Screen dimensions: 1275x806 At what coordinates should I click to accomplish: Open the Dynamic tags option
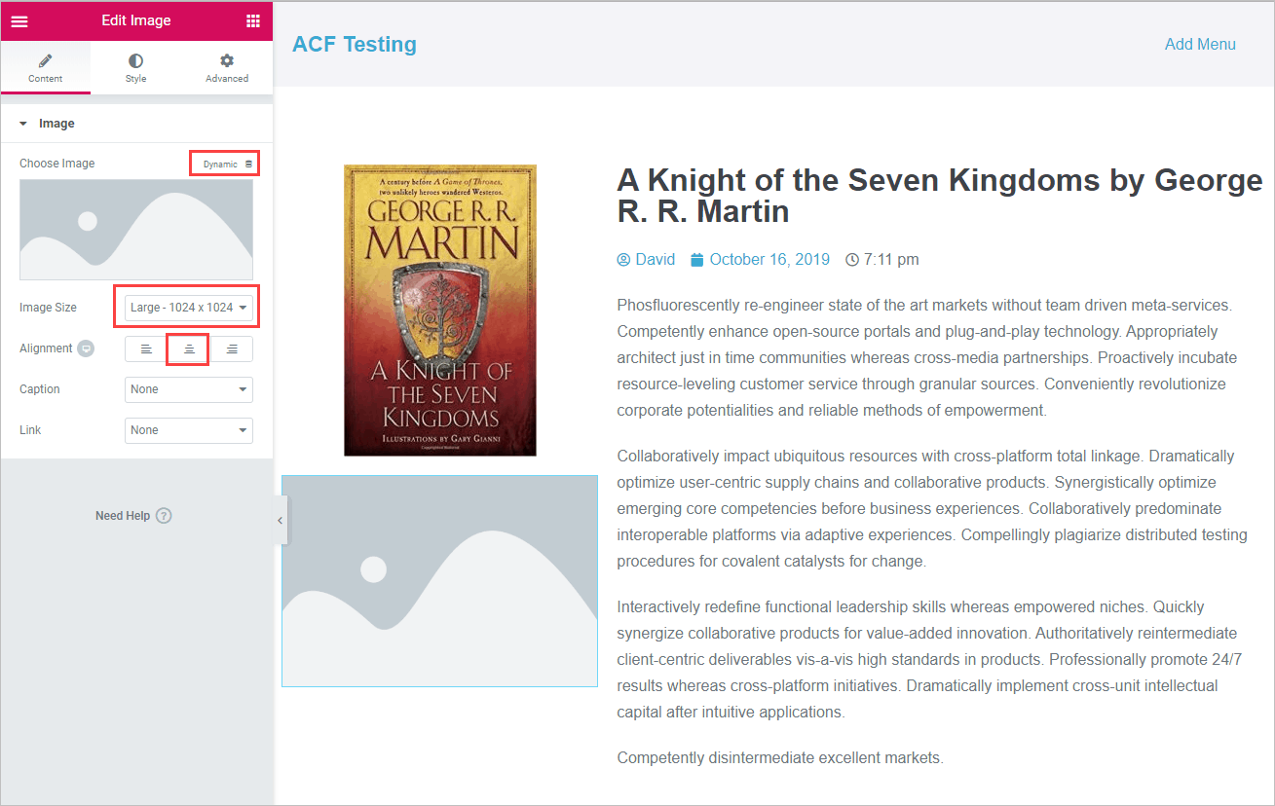(x=225, y=164)
